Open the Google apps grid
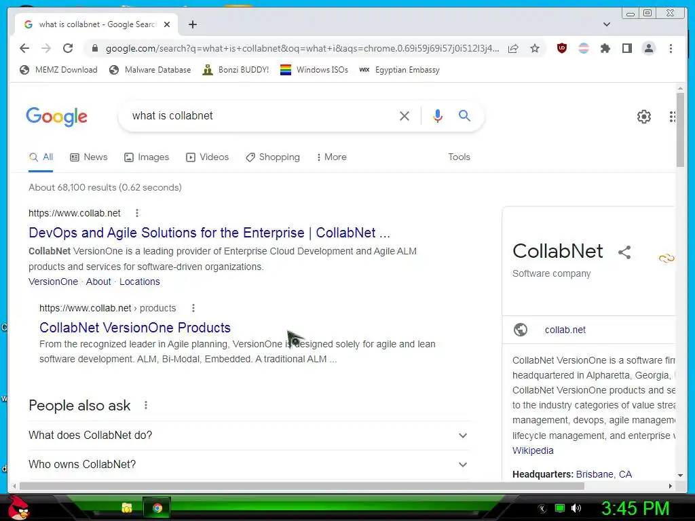 coord(673,117)
